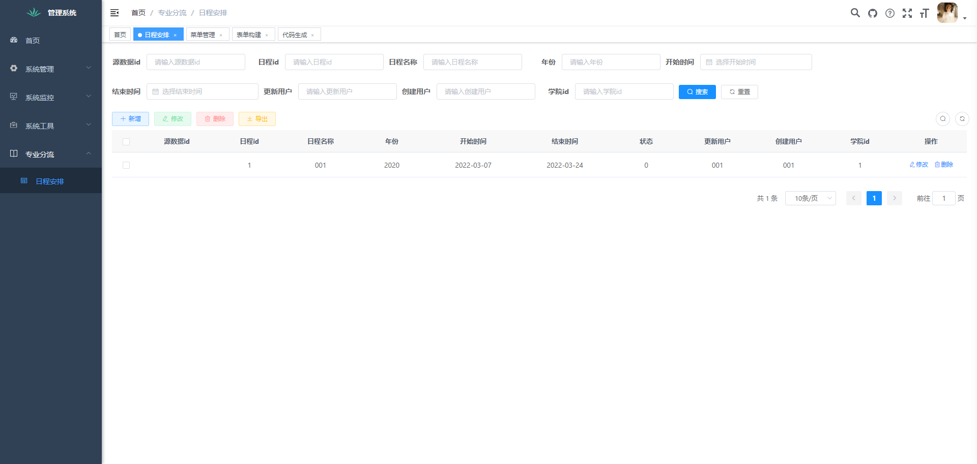Click the 日程名称 column header
Image resolution: width=977 pixels, height=464 pixels.
(321, 141)
